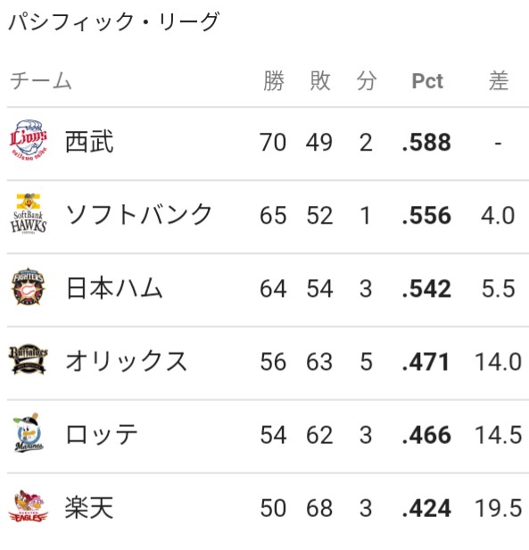Open the ロッテ team name link

[102, 435]
